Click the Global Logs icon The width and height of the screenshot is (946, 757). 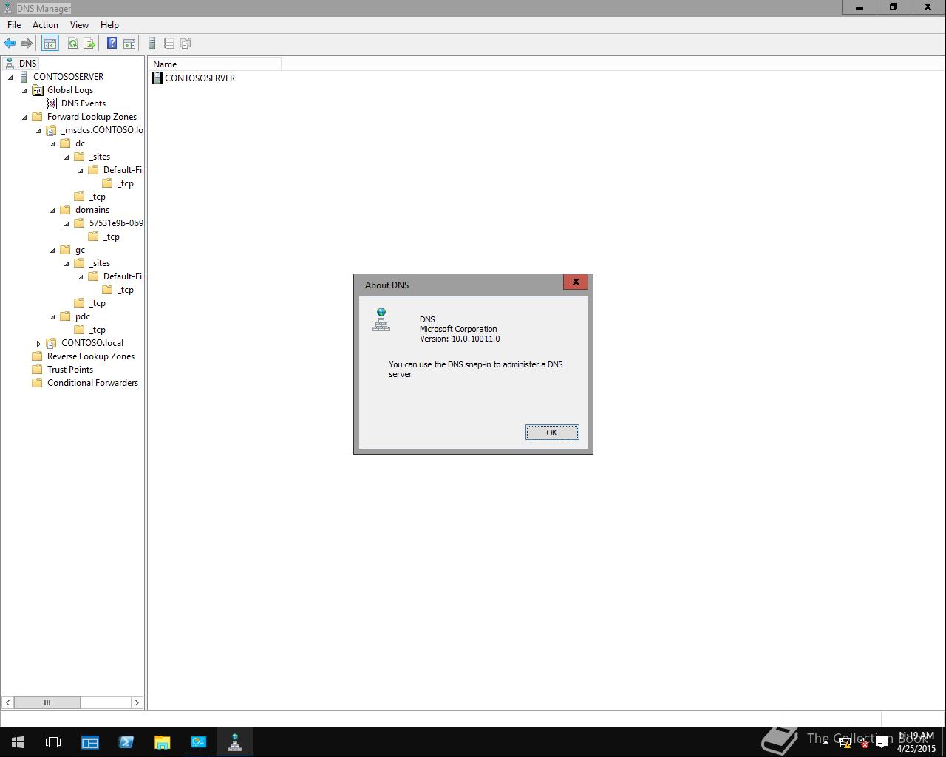pyautogui.click(x=37, y=90)
